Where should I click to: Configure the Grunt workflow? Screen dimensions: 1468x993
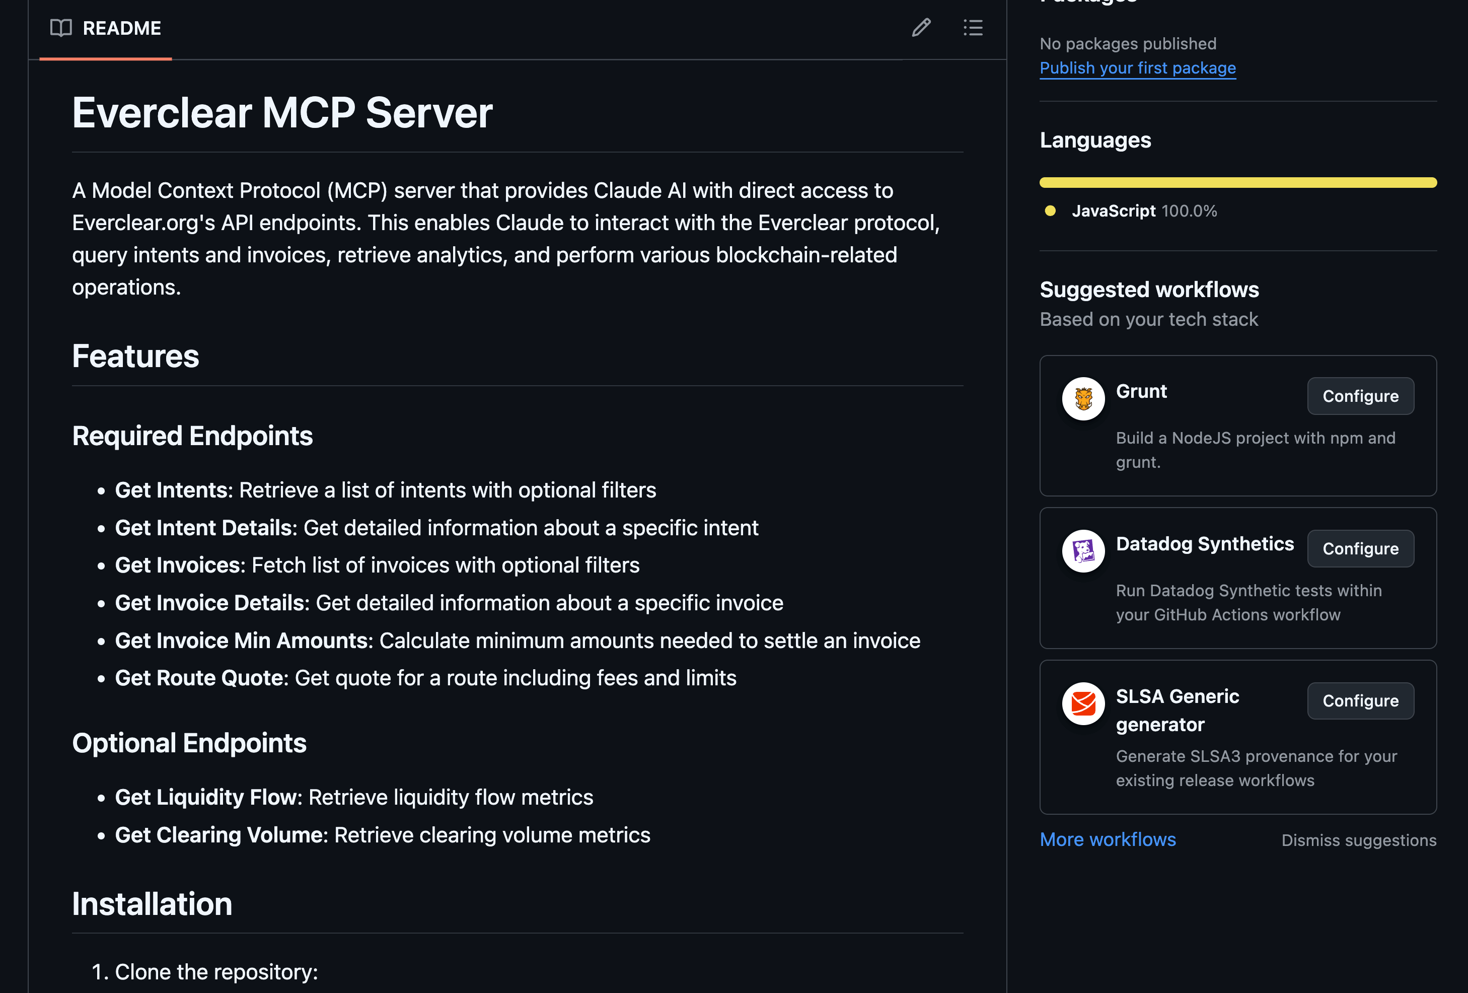tap(1360, 396)
